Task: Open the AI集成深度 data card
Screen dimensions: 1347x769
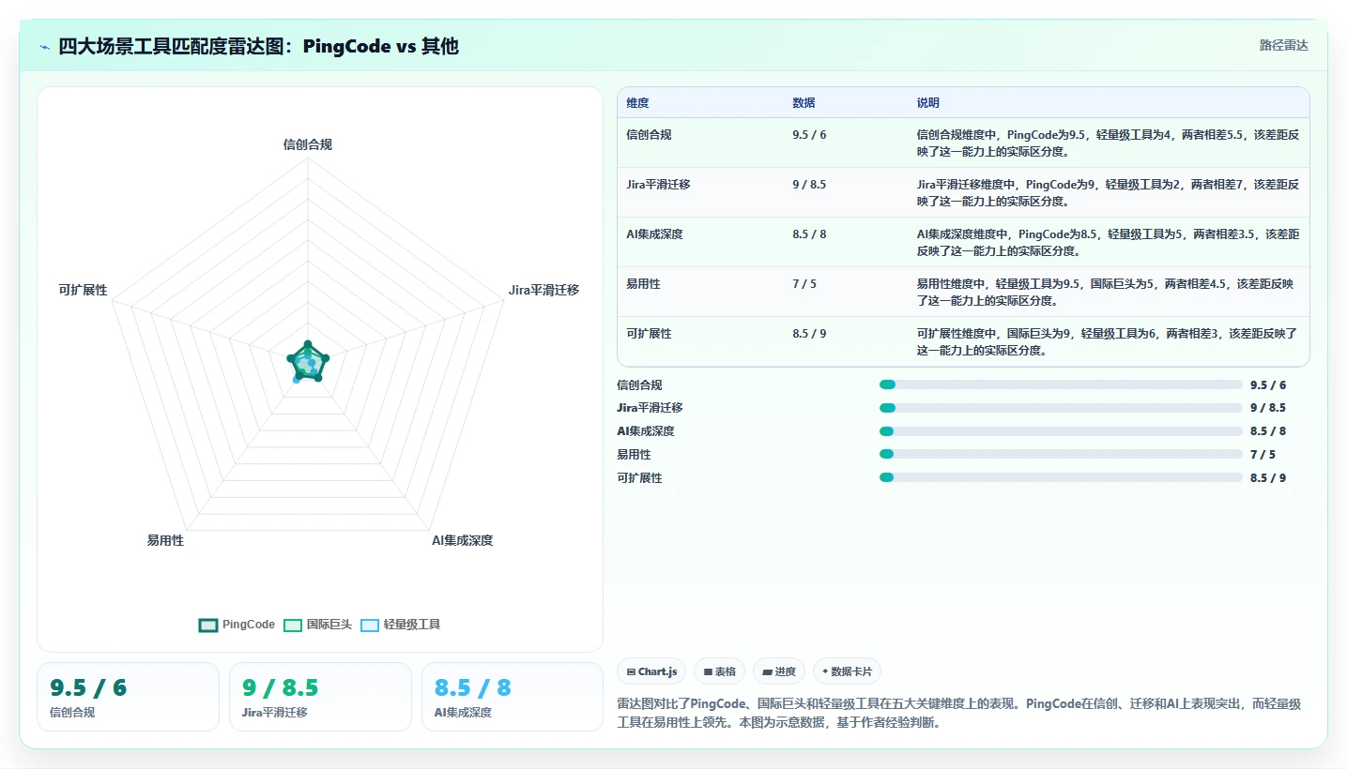Action: click(x=513, y=697)
